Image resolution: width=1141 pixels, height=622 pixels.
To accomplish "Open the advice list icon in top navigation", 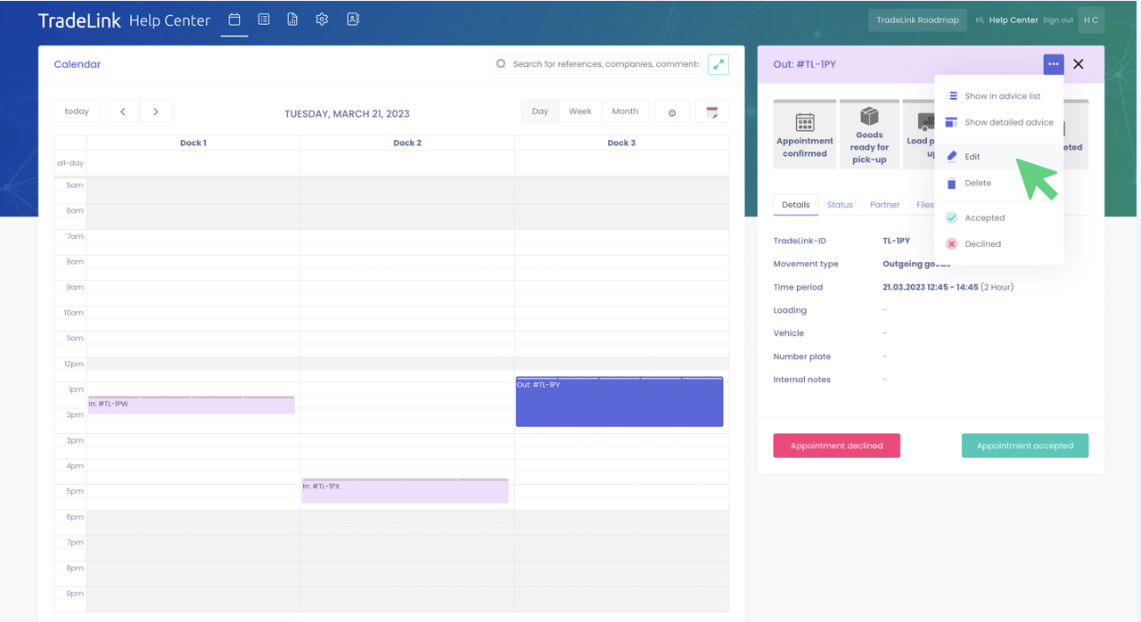I will point(264,20).
